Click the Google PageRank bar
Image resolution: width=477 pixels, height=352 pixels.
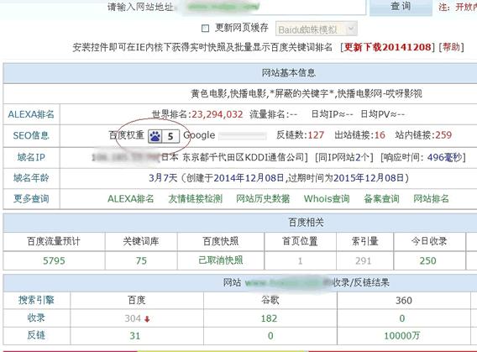pos(243,136)
